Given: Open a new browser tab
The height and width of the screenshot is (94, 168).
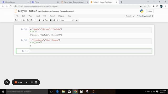Looking at the screenshot, I should (121, 2).
